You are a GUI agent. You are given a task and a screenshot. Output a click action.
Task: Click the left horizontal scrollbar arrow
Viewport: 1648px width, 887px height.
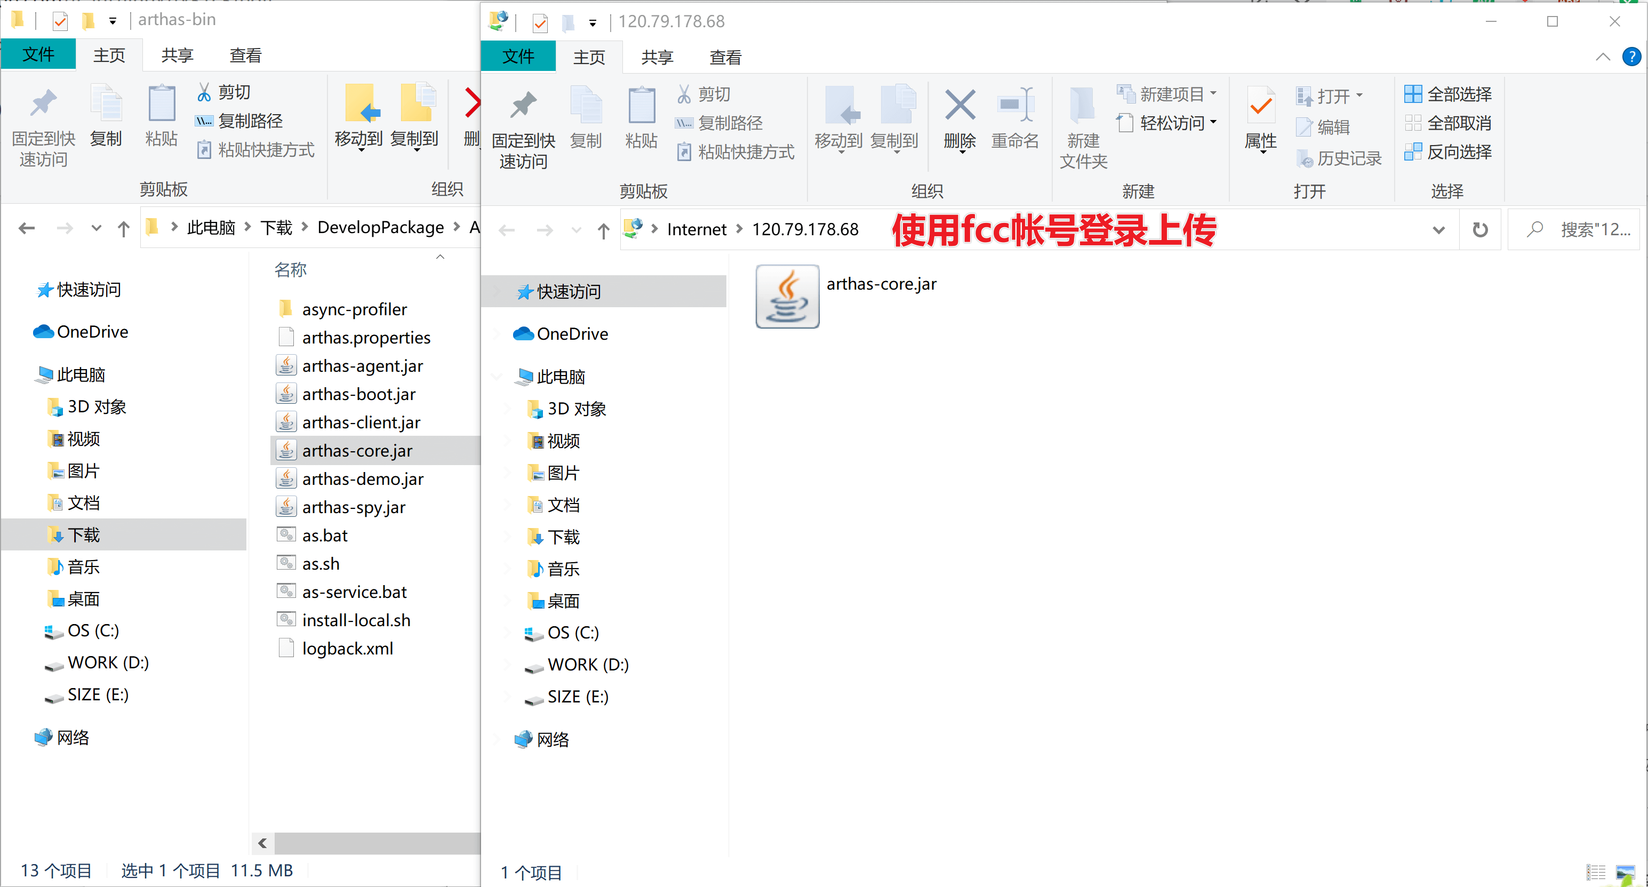(263, 843)
